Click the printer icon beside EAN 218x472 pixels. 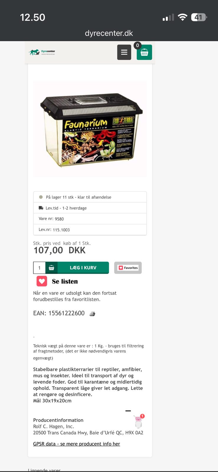click(x=92, y=314)
